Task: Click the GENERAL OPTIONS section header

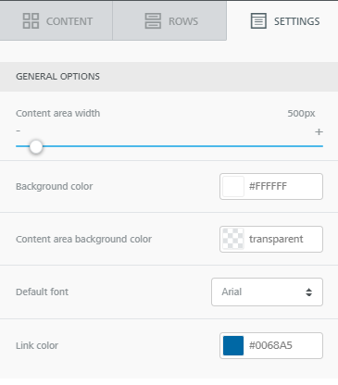Action: (169, 77)
